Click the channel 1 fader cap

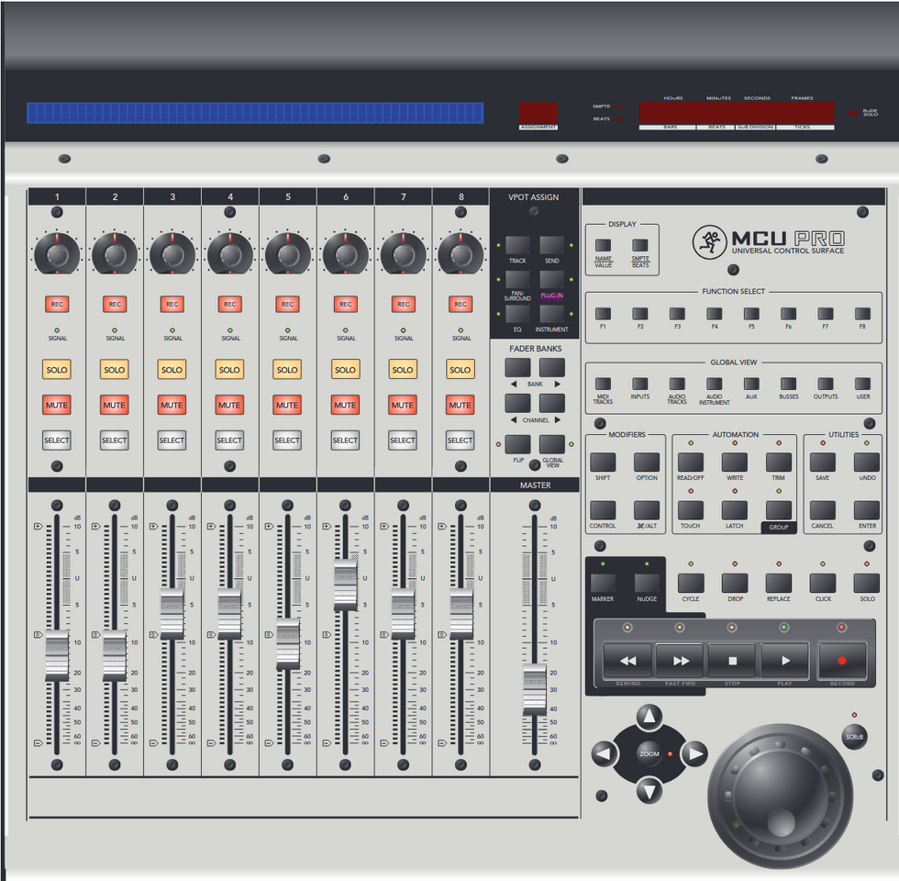57,655
